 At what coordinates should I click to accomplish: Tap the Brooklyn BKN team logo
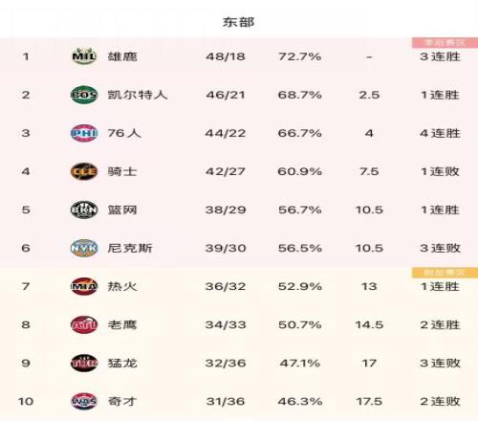84,210
